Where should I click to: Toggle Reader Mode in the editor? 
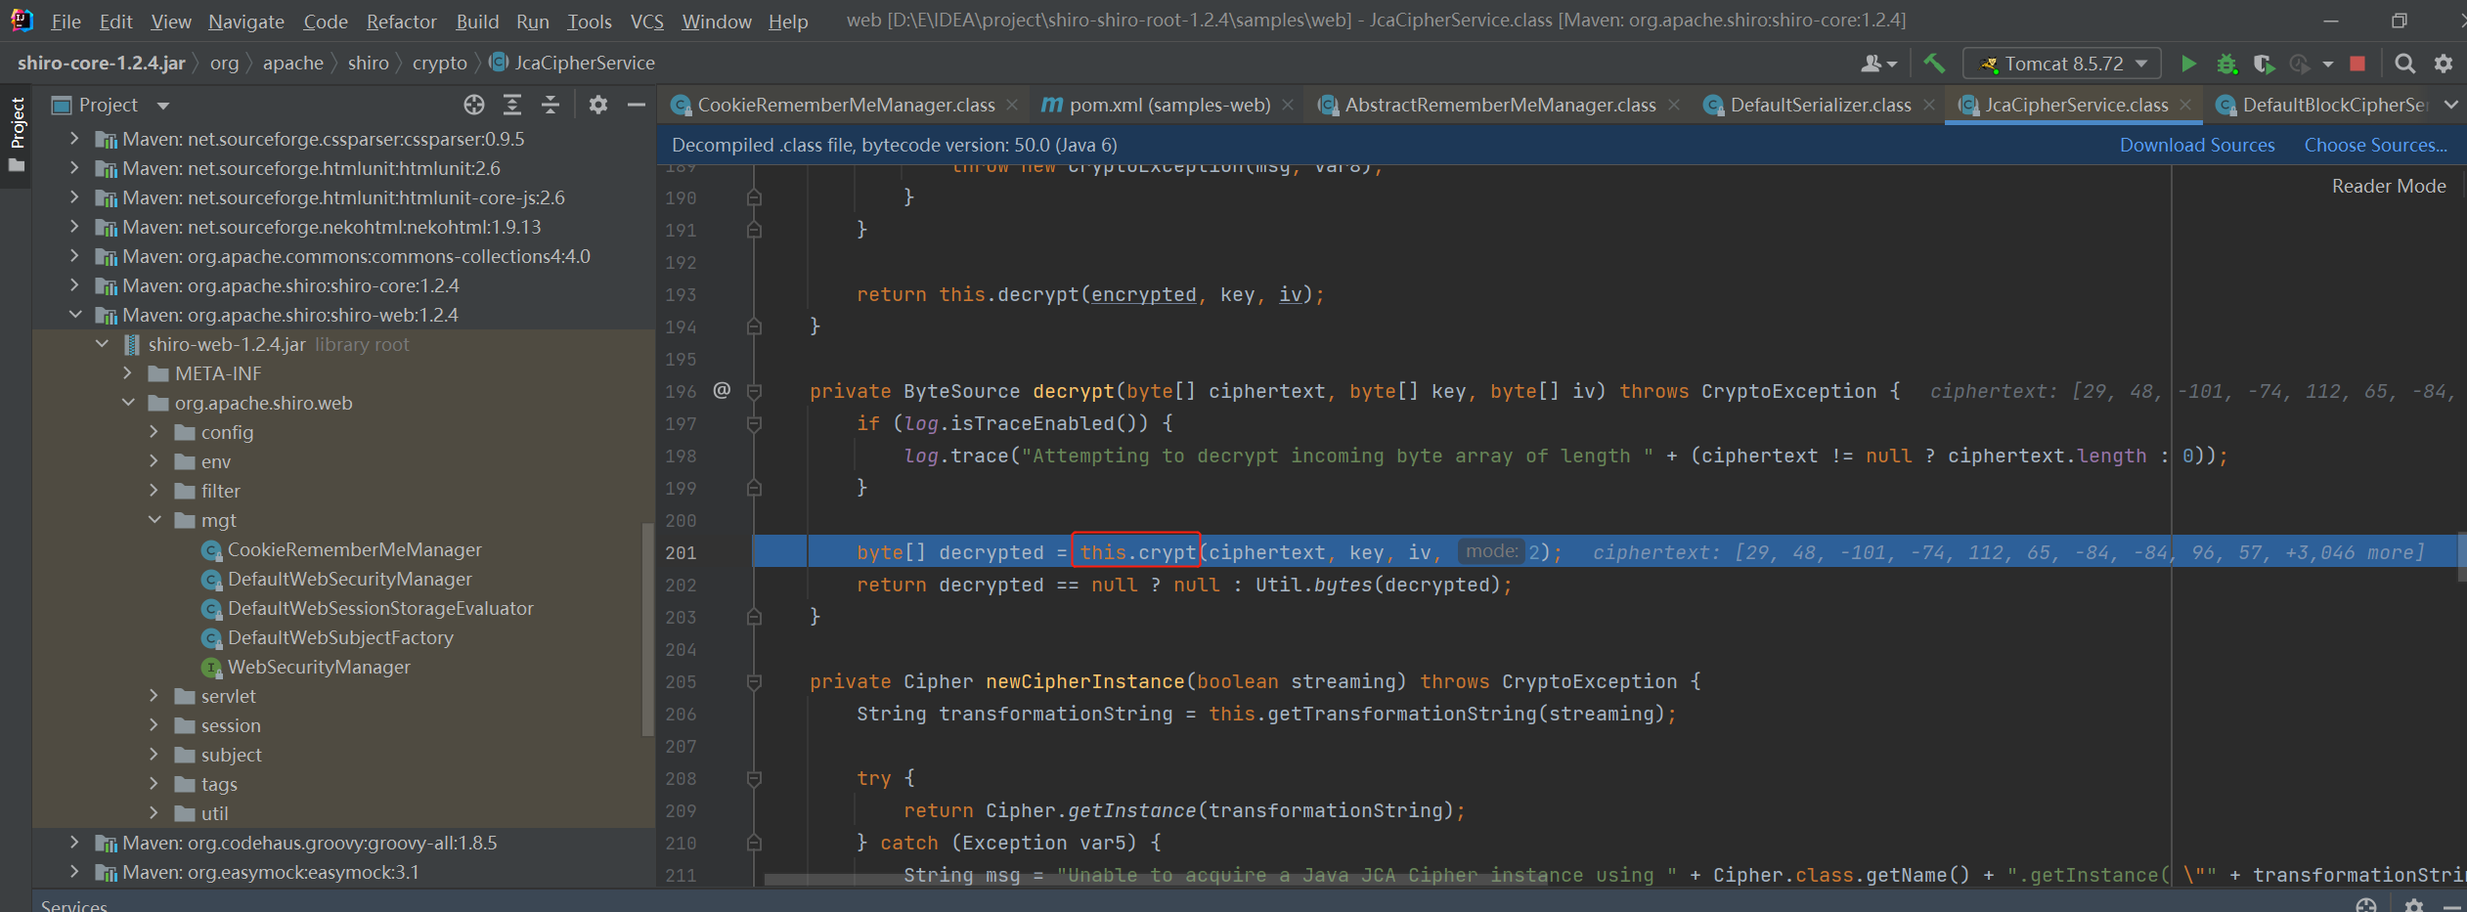[x=2389, y=186]
